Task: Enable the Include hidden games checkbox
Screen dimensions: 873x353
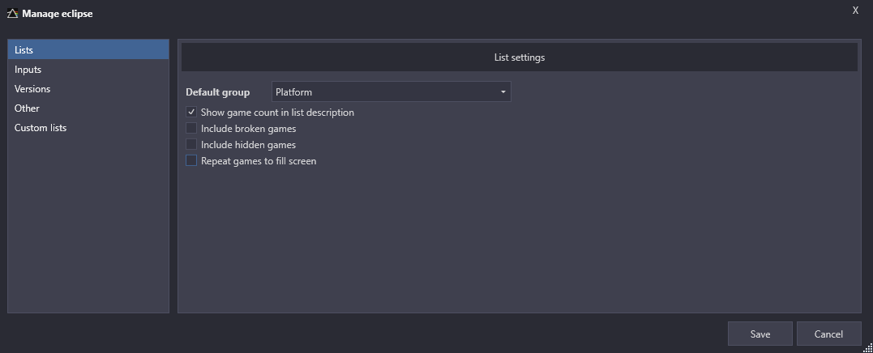Action: point(191,145)
